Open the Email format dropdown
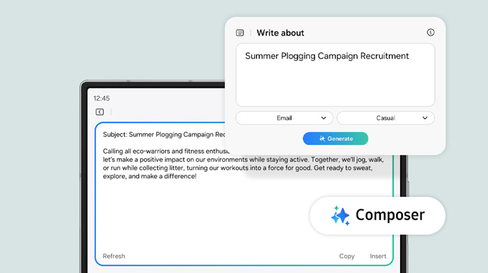 [284, 118]
